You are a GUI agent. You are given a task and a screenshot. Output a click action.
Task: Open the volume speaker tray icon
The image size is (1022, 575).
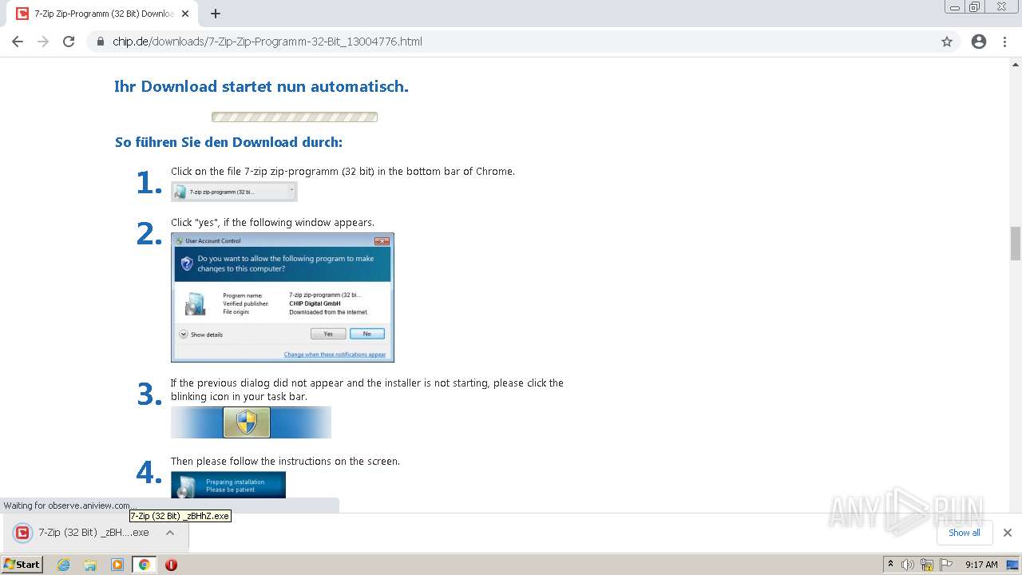coord(908,565)
